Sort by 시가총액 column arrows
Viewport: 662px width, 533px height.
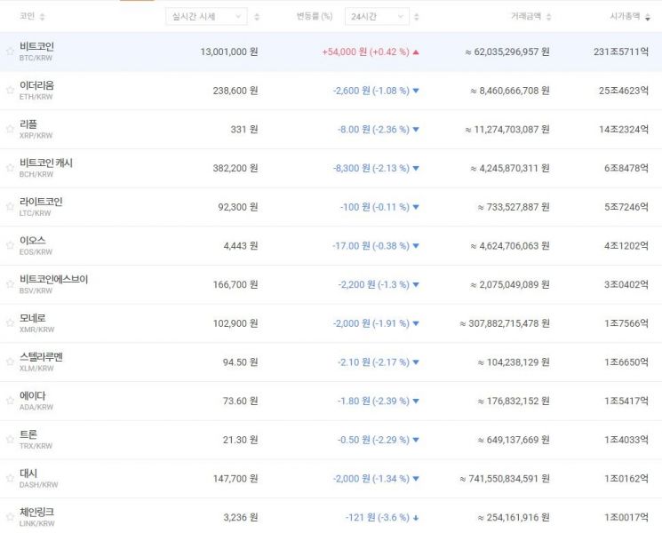tap(648, 17)
